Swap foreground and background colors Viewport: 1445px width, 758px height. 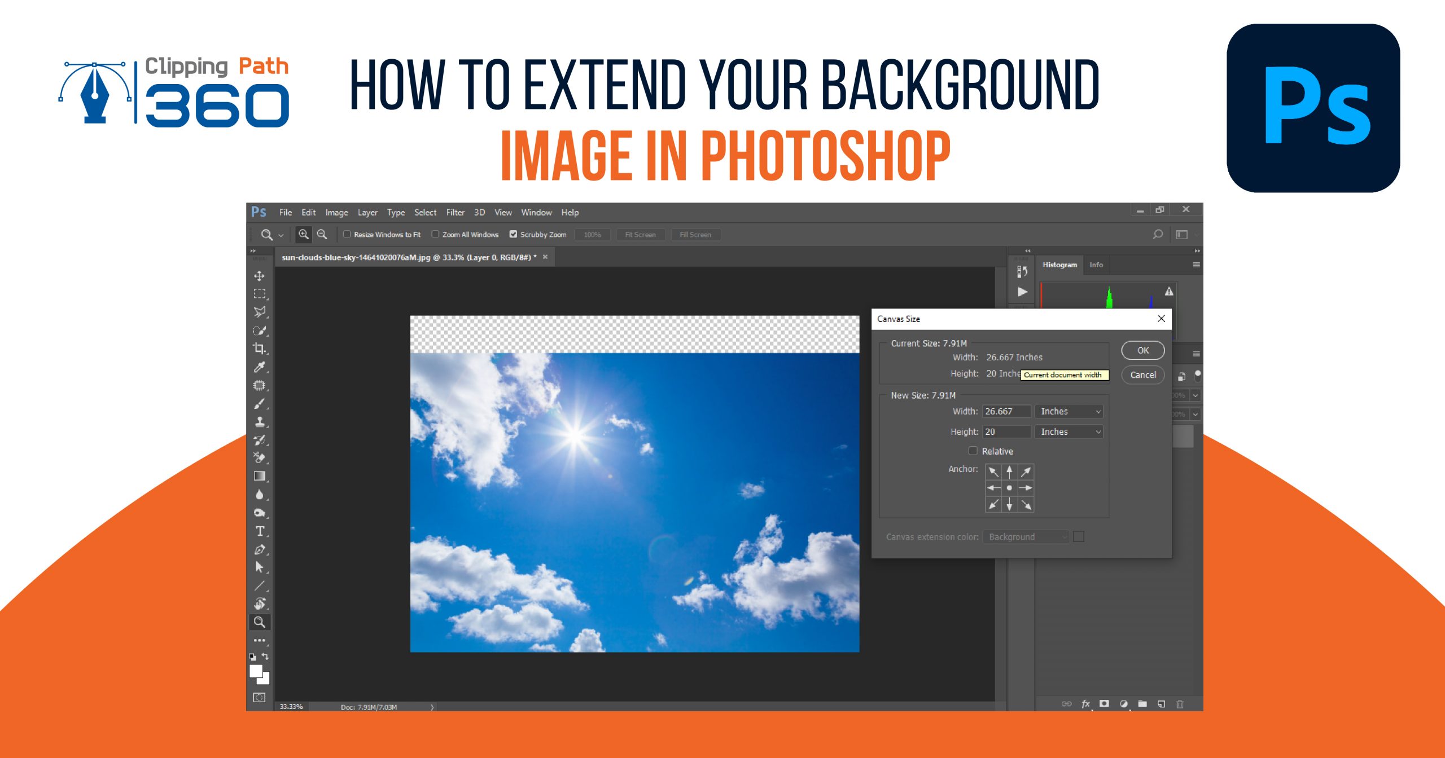(265, 656)
